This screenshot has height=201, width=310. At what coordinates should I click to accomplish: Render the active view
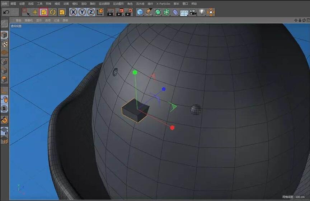pyautogui.click(x=110, y=12)
